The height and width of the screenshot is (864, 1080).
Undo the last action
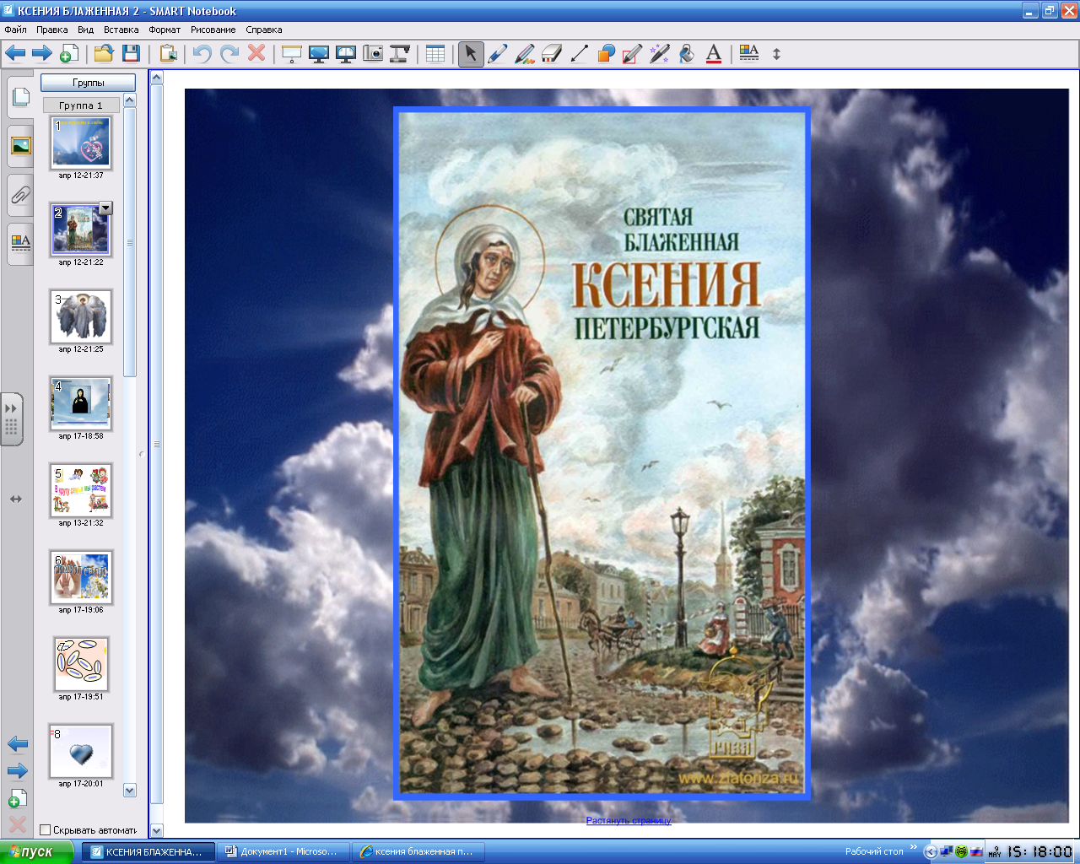pyautogui.click(x=202, y=54)
